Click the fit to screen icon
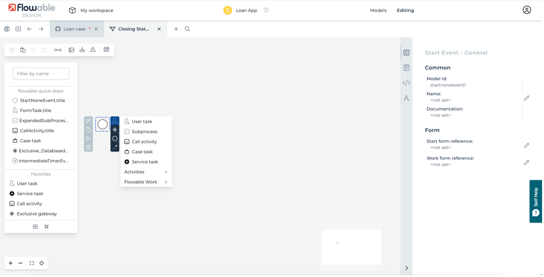Screen dimensions: 544x277 coord(32,263)
